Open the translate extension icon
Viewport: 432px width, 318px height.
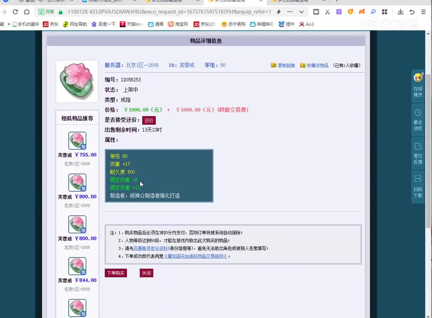coord(339,12)
